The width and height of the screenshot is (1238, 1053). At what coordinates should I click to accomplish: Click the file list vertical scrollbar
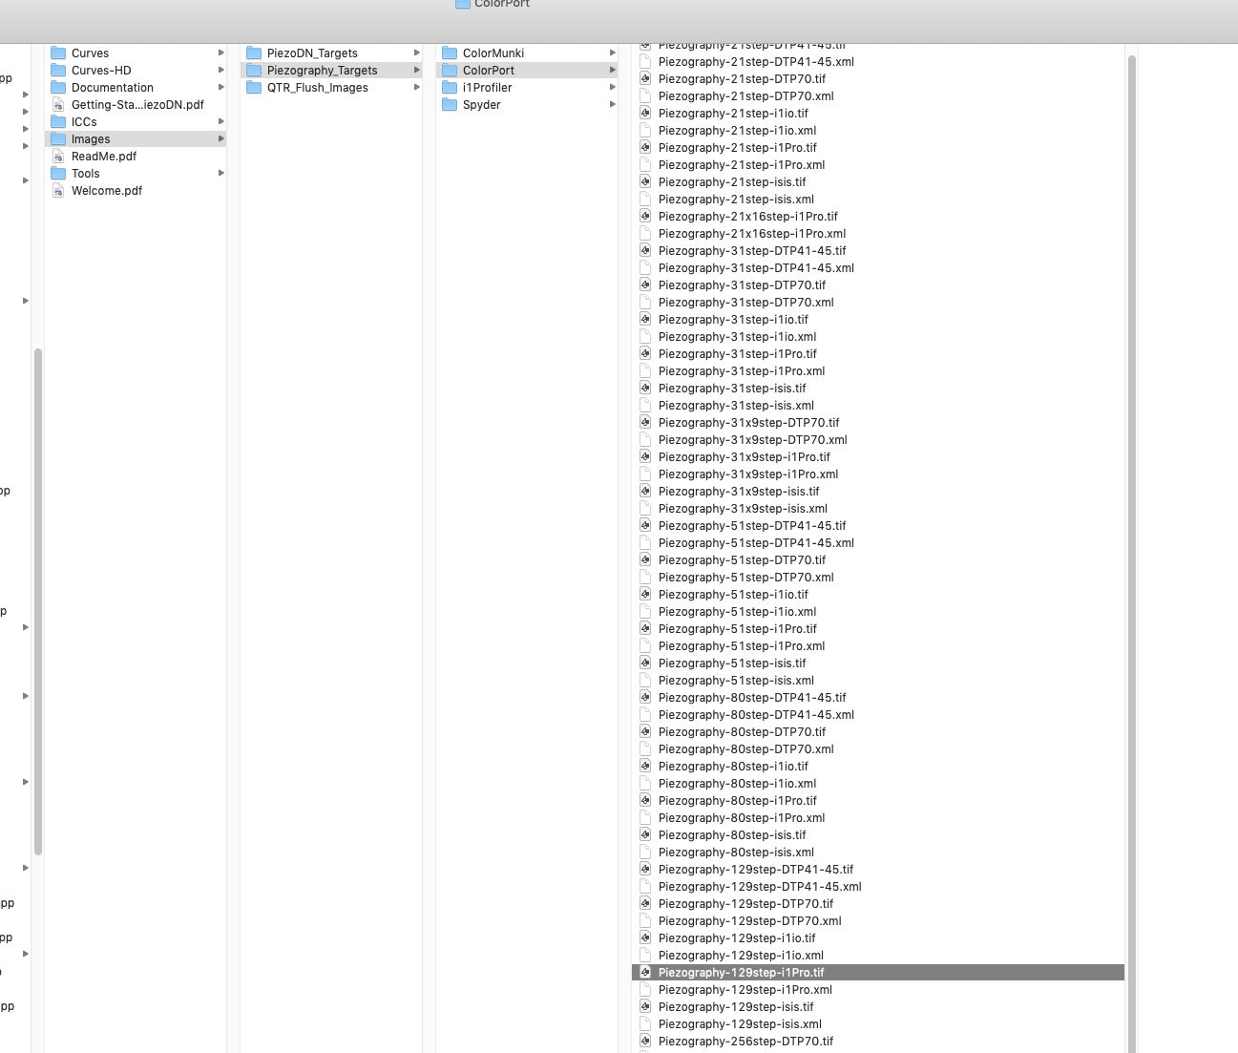[x=1132, y=554]
